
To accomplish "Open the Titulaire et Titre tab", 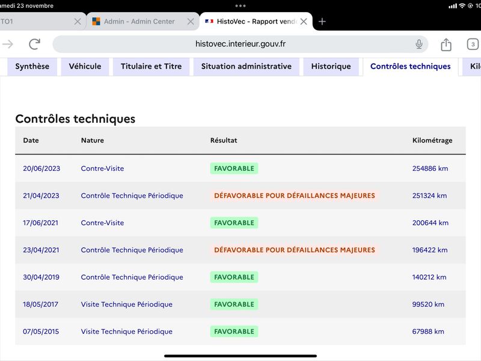I will 152,66.
